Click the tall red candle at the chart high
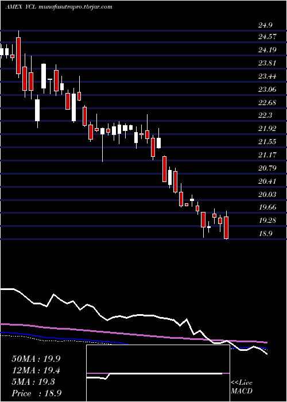 pos(18,55)
